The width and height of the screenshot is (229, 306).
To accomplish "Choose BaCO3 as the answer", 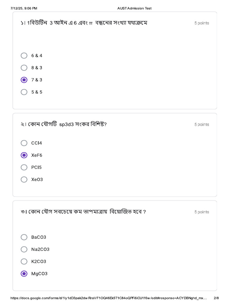I will click(x=24, y=237).
